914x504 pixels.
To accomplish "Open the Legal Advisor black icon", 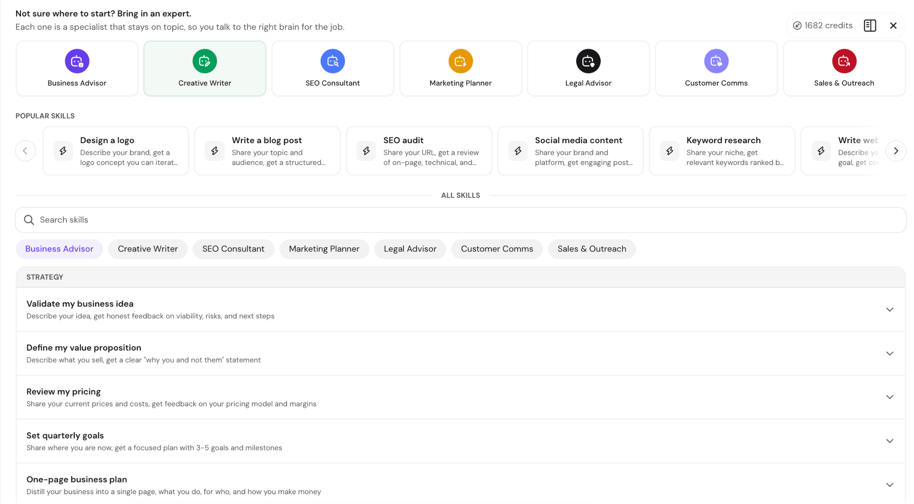I will pyautogui.click(x=588, y=61).
